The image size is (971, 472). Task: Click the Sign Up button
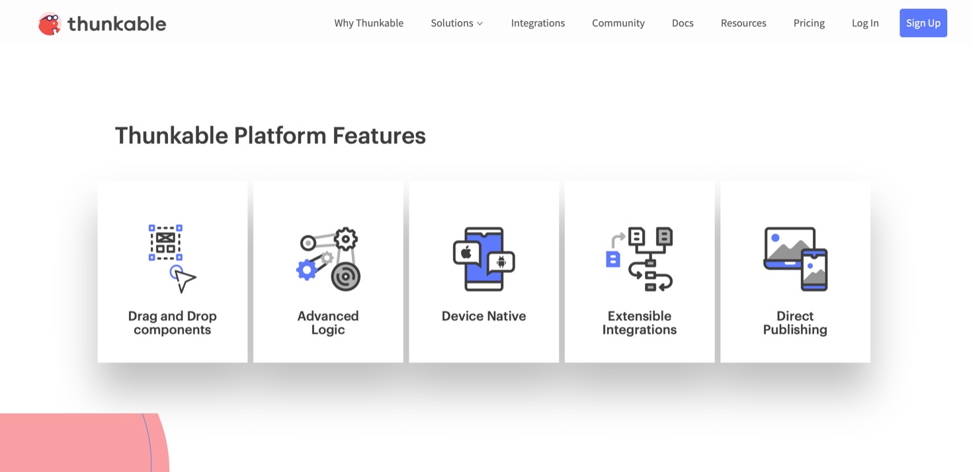pyautogui.click(x=923, y=23)
